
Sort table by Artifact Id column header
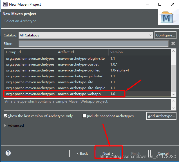[x=82, y=52]
